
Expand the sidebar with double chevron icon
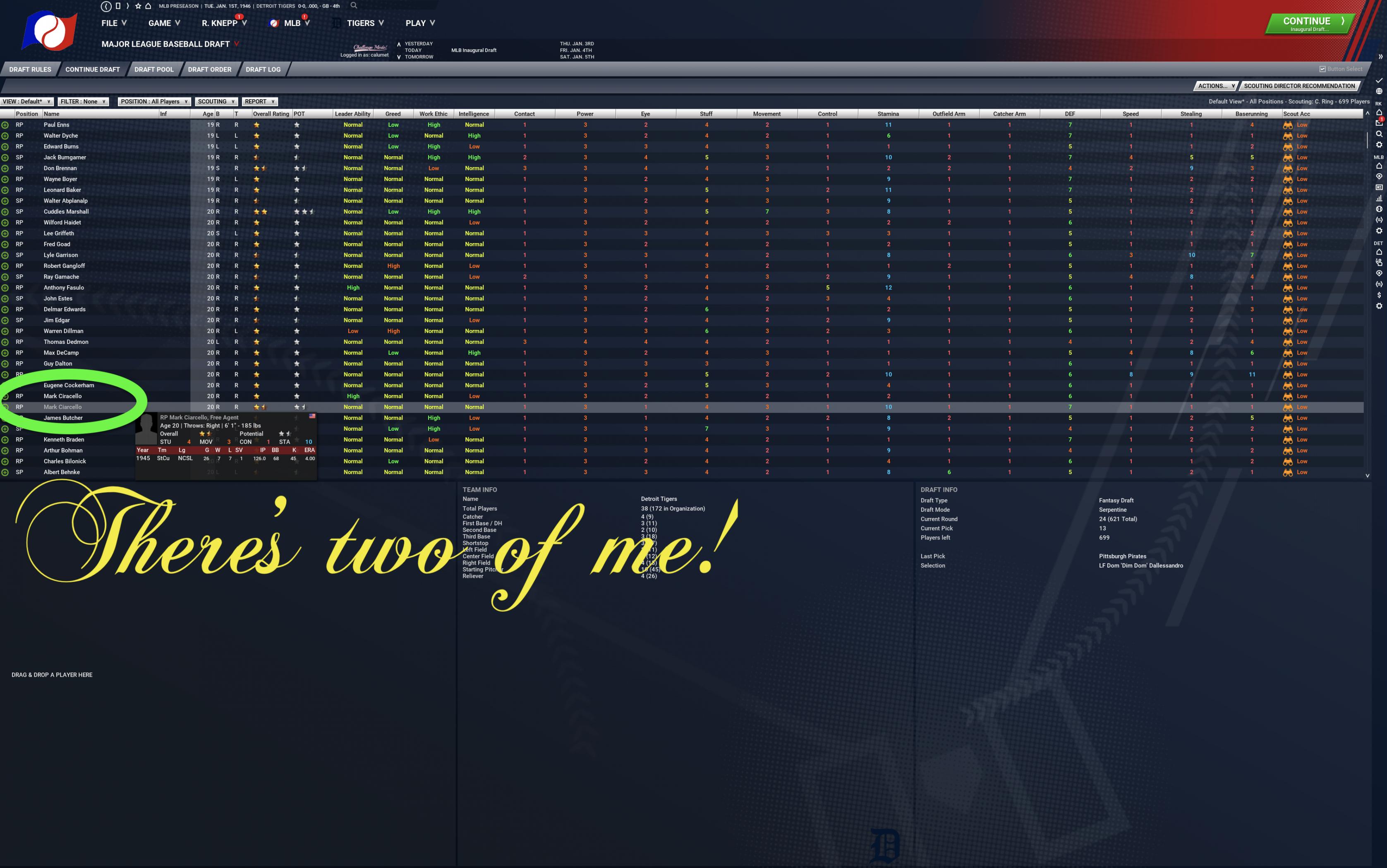coord(1380,57)
